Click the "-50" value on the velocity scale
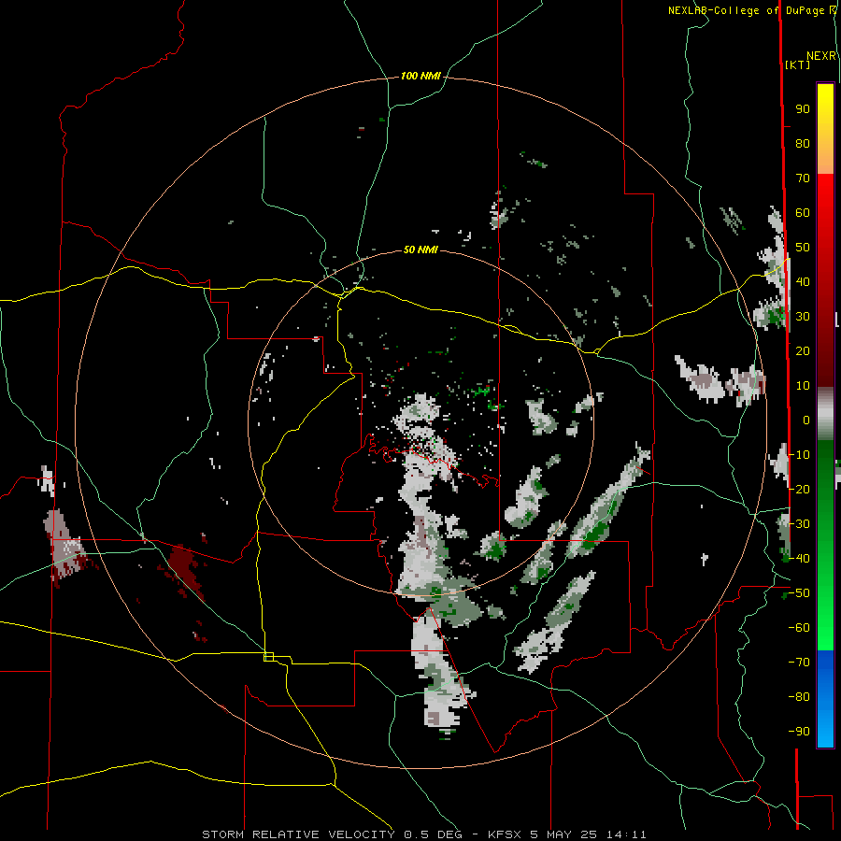 (799, 593)
